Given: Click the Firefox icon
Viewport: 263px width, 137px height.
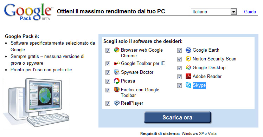Looking at the screenshot, I should click(x=117, y=90).
